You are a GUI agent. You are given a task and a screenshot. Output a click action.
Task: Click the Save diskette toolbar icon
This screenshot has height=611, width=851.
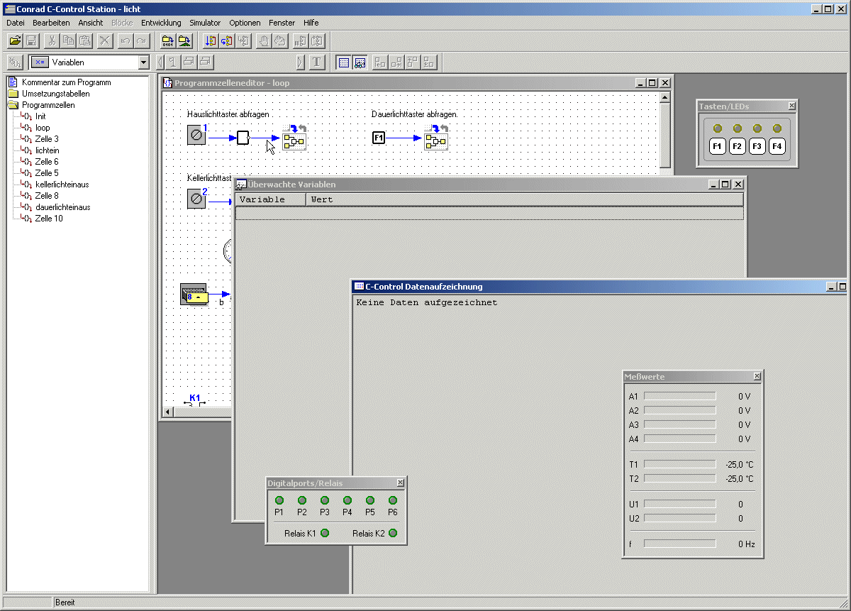click(31, 40)
